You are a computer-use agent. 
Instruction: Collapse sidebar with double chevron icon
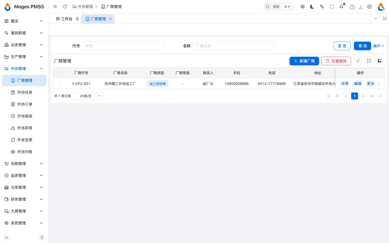pos(6,238)
